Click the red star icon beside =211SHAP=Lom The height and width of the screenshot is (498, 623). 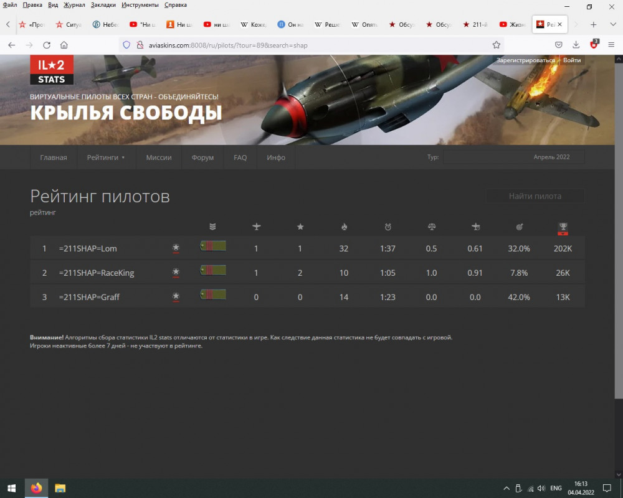[175, 248]
